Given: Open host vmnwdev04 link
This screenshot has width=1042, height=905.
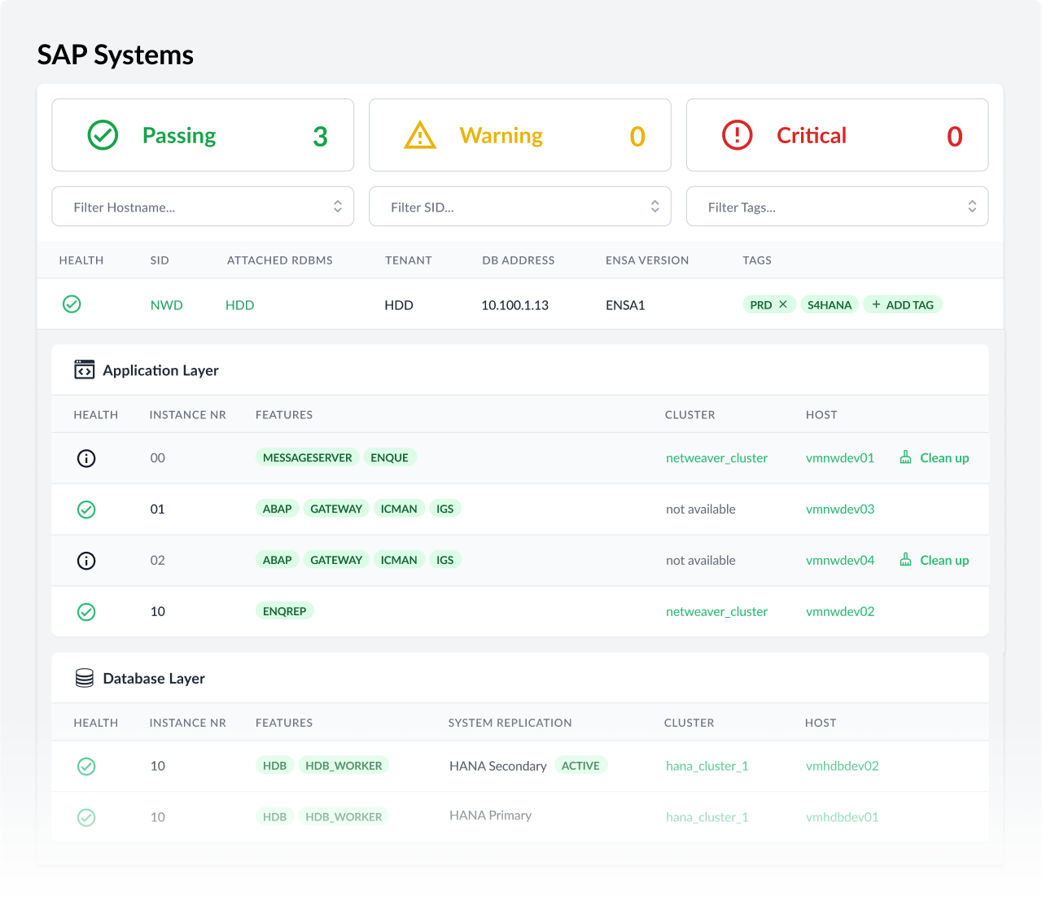Looking at the screenshot, I should pyautogui.click(x=840, y=561).
